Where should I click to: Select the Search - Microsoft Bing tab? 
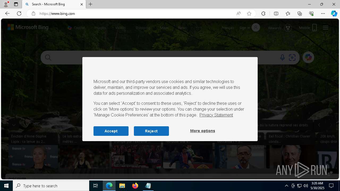(54, 4)
